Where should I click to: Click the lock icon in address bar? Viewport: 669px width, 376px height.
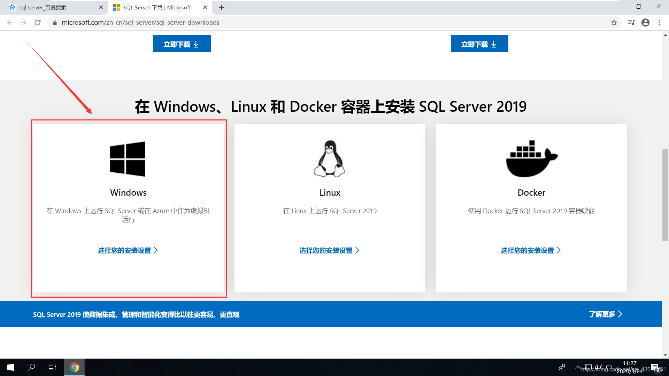click(x=55, y=23)
